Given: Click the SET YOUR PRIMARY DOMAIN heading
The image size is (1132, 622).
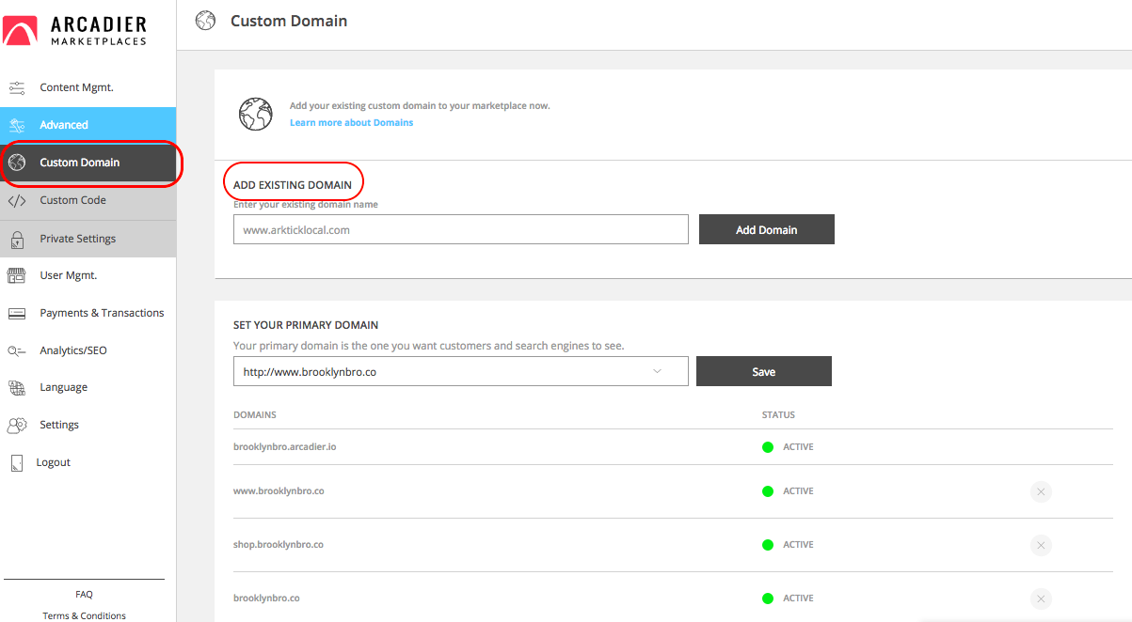Looking at the screenshot, I should [306, 325].
